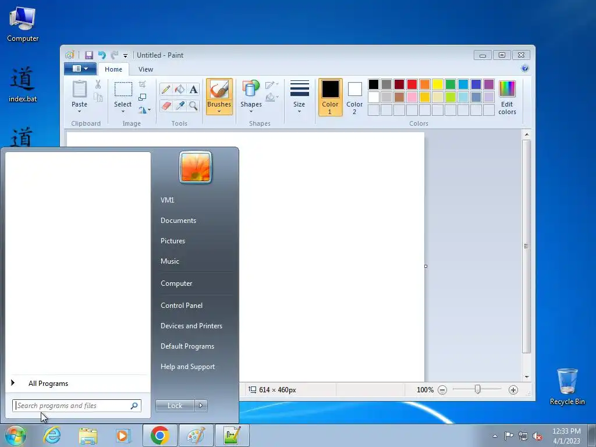This screenshot has width=596, height=447.
Task: Click the Resize icon in Image group
Action: click(142, 97)
